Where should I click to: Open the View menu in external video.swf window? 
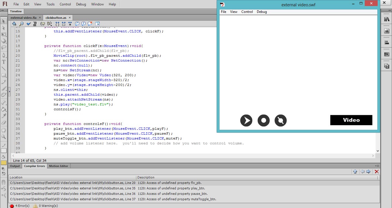point(234,12)
